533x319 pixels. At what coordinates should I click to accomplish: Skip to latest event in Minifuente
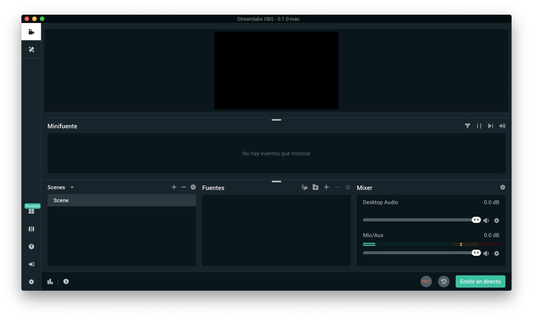490,126
